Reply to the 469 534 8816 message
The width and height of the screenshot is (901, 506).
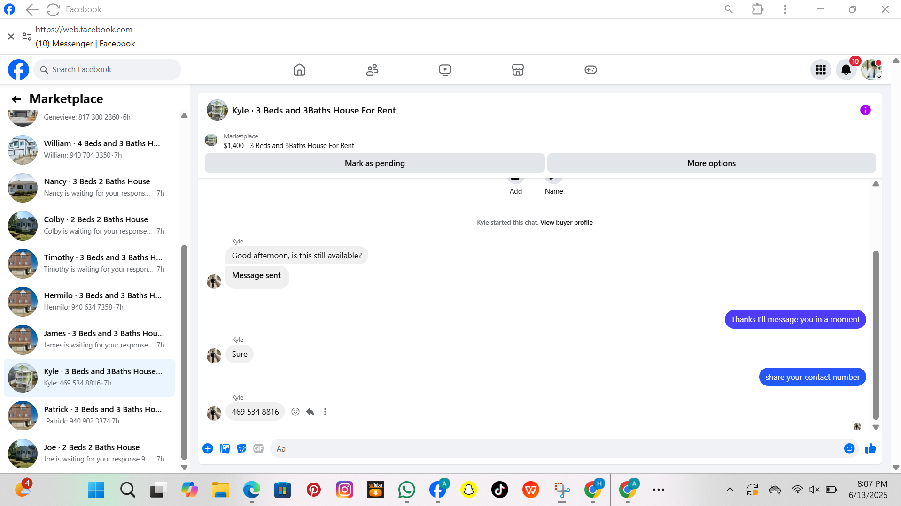pyautogui.click(x=310, y=412)
